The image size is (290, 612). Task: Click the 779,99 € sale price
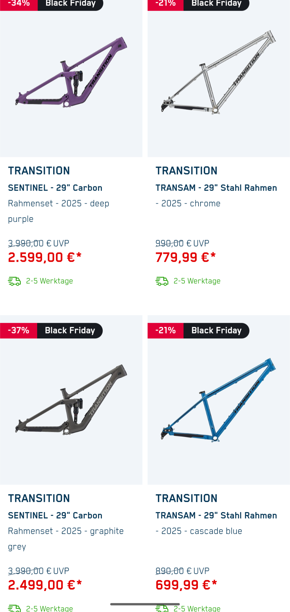click(x=186, y=257)
